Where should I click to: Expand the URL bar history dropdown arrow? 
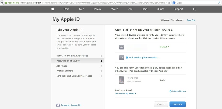coord(166,3)
